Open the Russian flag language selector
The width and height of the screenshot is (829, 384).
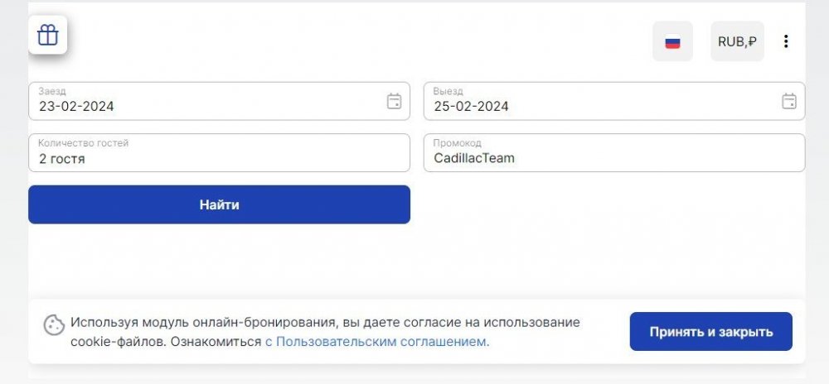click(672, 41)
